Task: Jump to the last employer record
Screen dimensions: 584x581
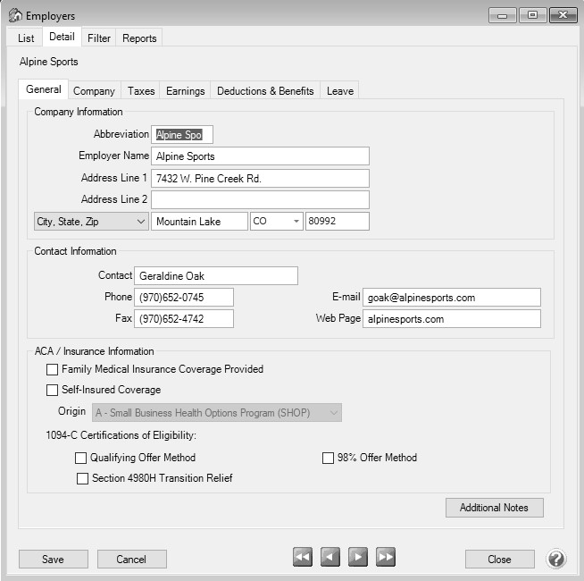Action: coord(386,558)
